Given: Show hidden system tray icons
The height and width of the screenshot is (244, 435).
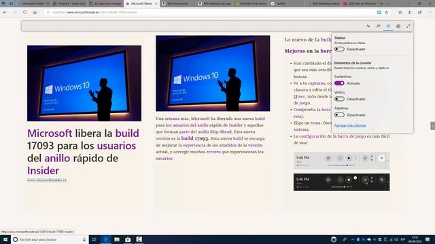Looking at the screenshot, I should pyautogui.click(x=352, y=239).
